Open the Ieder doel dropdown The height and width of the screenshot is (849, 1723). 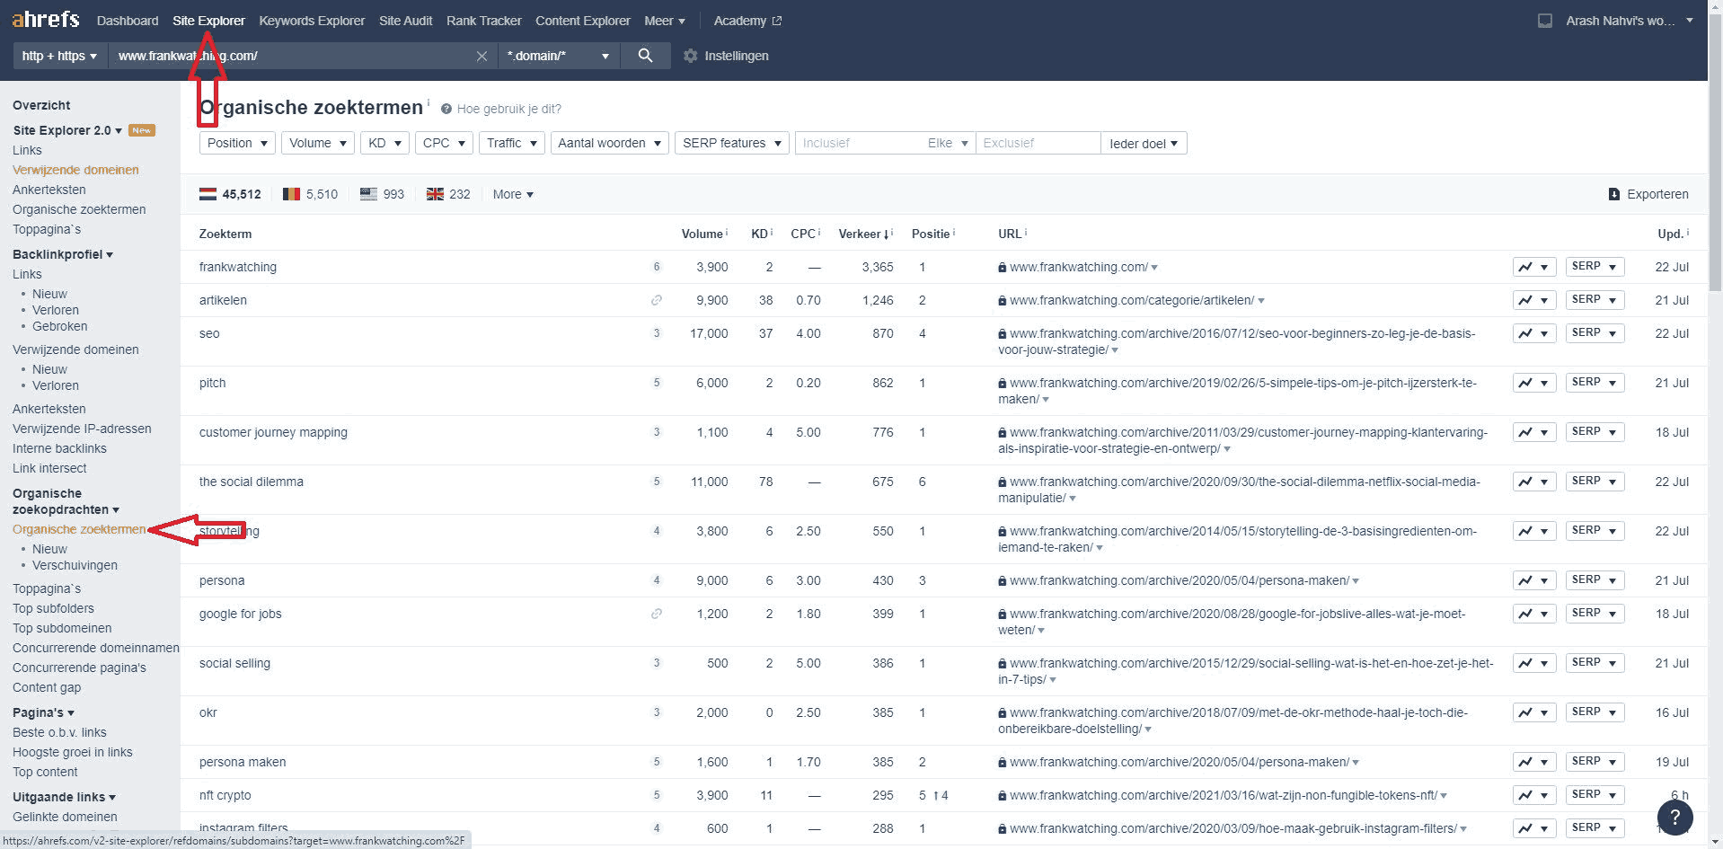coord(1144,143)
